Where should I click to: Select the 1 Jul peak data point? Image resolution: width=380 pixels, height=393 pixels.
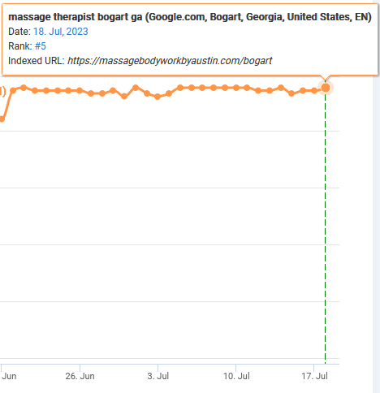pyautogui.click(x=136, y=88)
